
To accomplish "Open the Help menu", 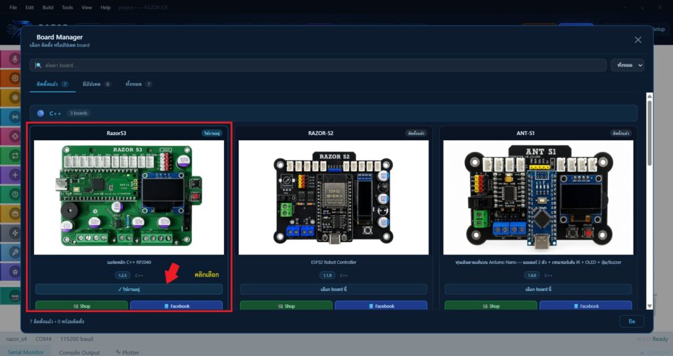I will [x=106, y=7].
